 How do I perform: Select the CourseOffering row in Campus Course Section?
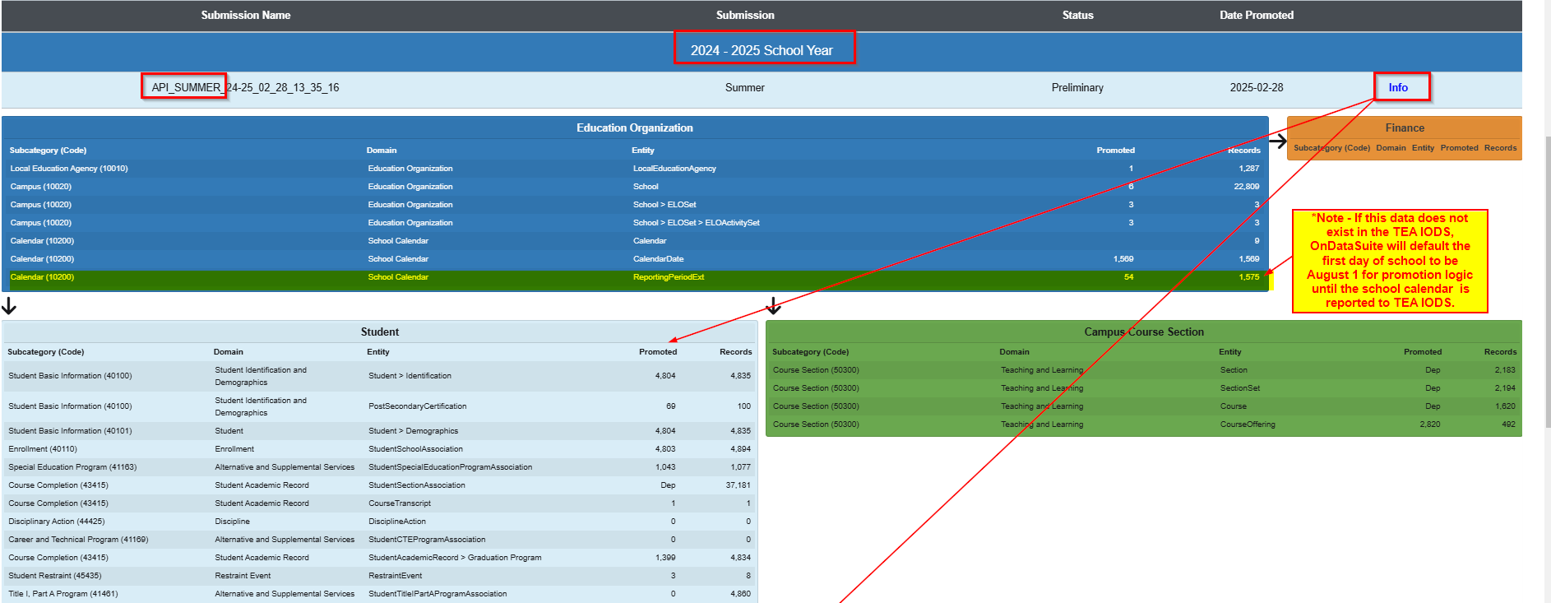(x=1143, y=424)
